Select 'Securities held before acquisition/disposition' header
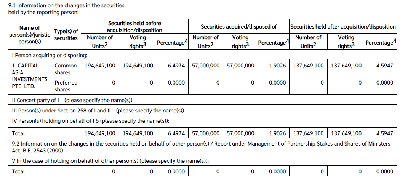This screenshot has height=181, width=405. 134,27
